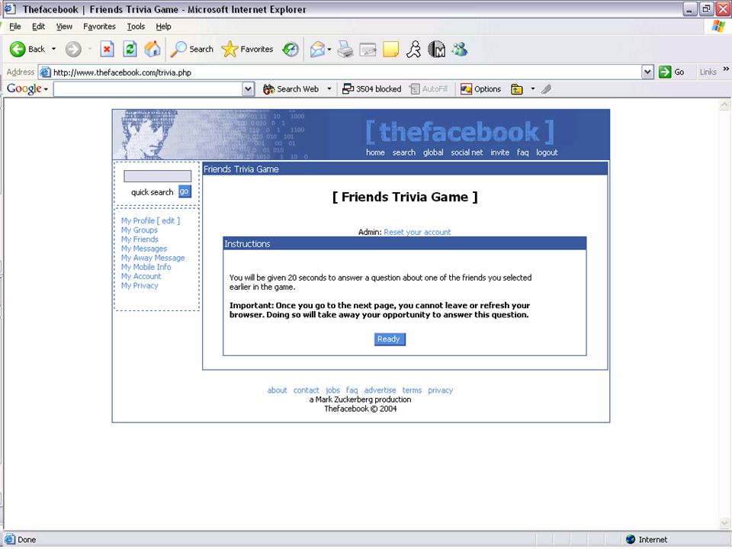The height and width of the screenshot is (549, 732).
Task: Click the quick search go button
Action: click(185, 191)
